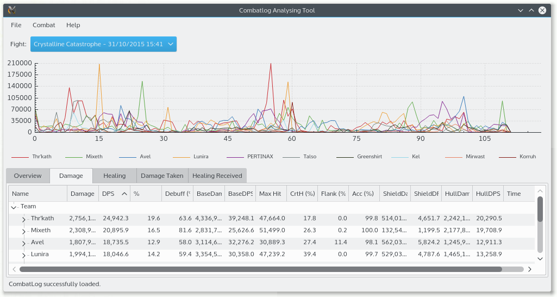Sort by the CrtH (%) column
The image size is (557, 297).
(302, 194)
